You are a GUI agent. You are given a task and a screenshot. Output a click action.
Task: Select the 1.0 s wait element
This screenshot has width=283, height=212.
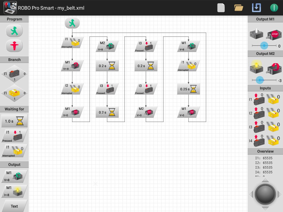[x=14, y=121]
